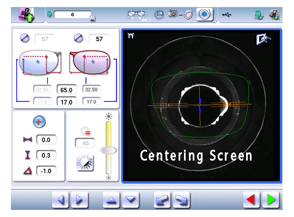Click the brightness slider handle
The width and height of the screenshot is (294, 217).
pos(108,150)
